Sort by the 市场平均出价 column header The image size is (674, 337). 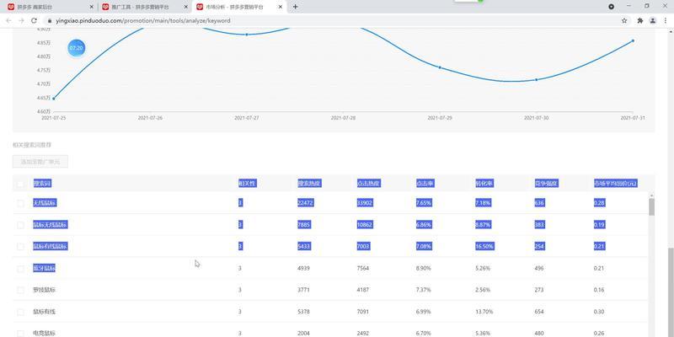[615, 184]
